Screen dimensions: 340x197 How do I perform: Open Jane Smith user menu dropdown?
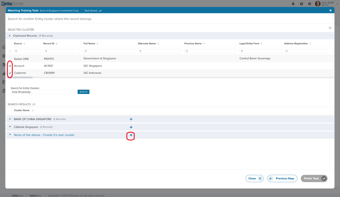coord(337,4)
